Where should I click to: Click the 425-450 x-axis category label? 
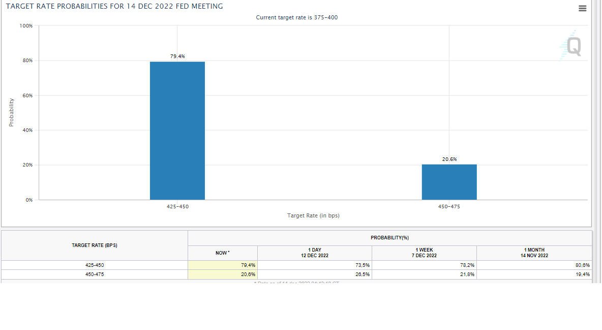click(x=177, y=207)
